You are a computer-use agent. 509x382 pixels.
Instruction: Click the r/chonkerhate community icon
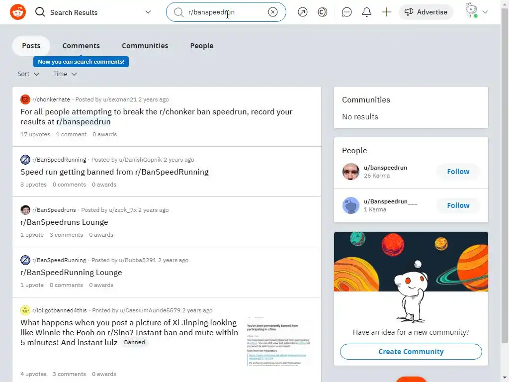pyautogui.click(x=25, y=99)
